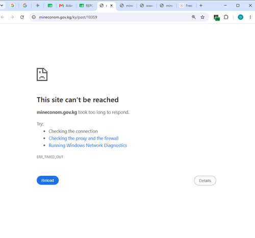Run Windows Network Diagnostics link
Viewport: 255px width, 238px height.
tap(88, 145)
